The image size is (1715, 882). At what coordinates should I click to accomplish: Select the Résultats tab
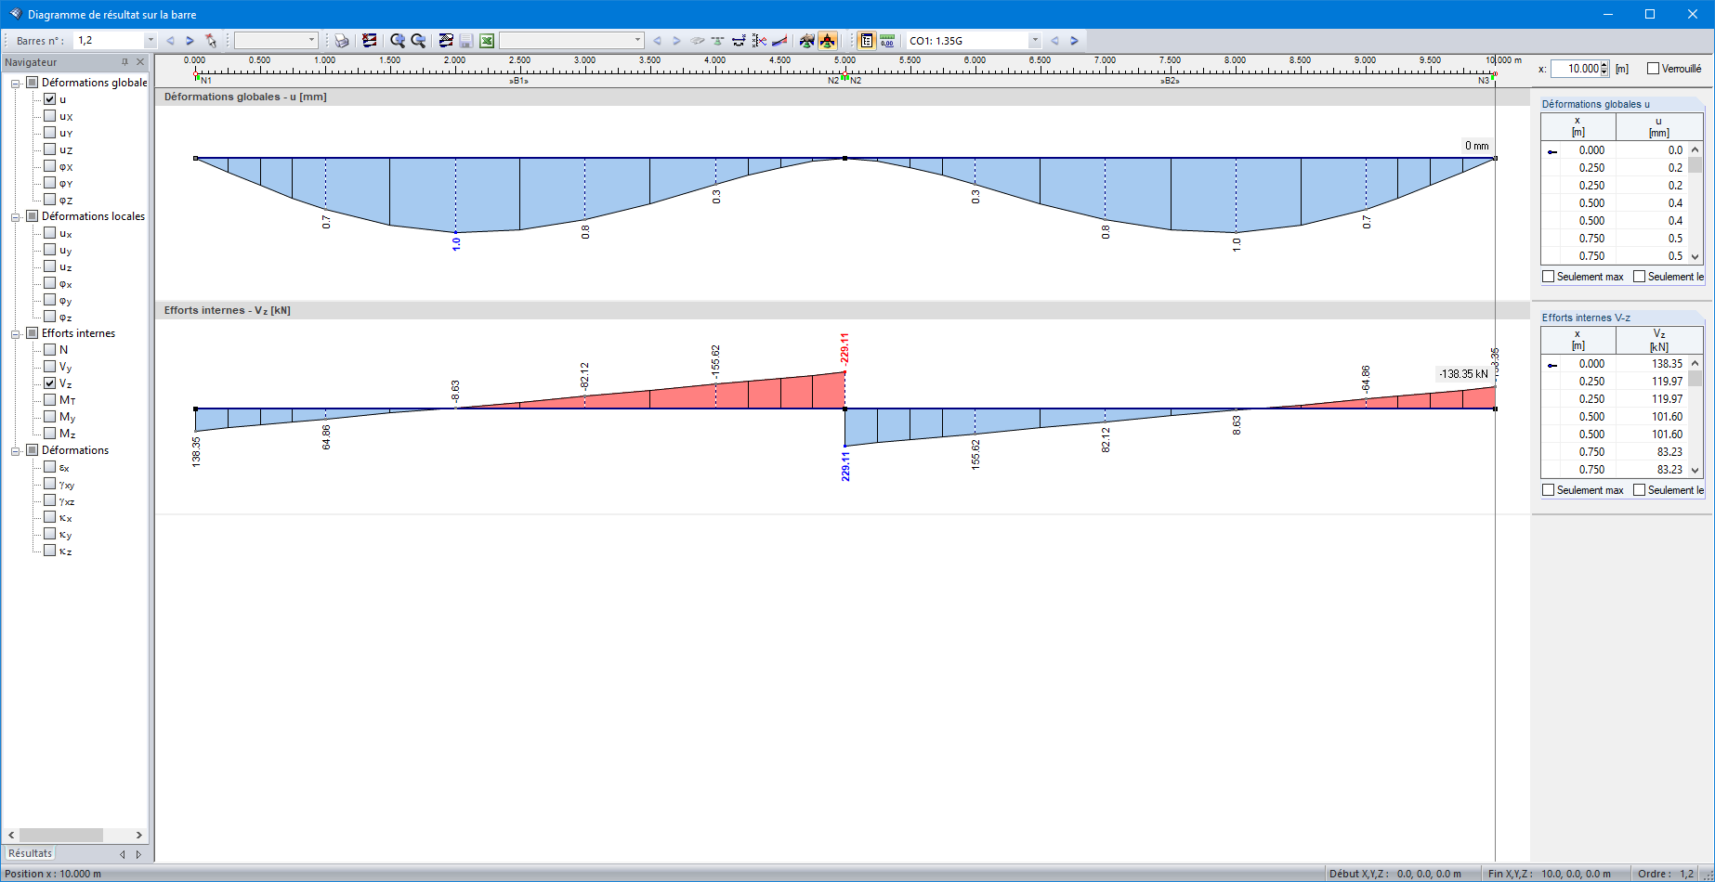[x=30, y=852]
